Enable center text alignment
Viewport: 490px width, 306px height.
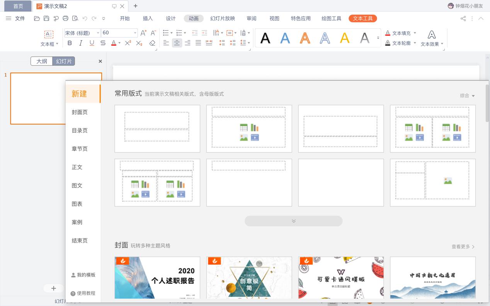pyautogui.click(x=177, y=43)
